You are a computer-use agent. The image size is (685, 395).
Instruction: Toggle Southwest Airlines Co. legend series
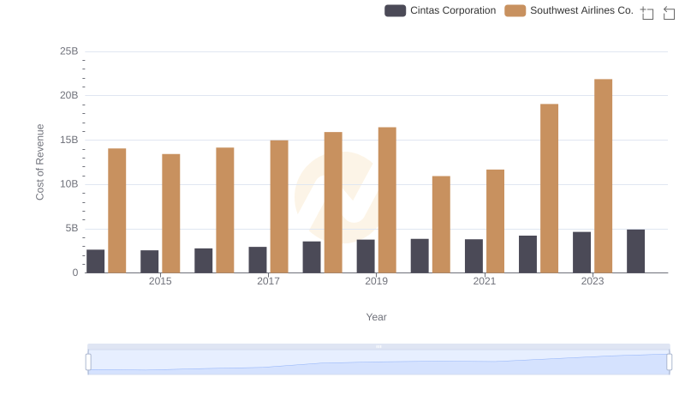[x=569, y=10]
